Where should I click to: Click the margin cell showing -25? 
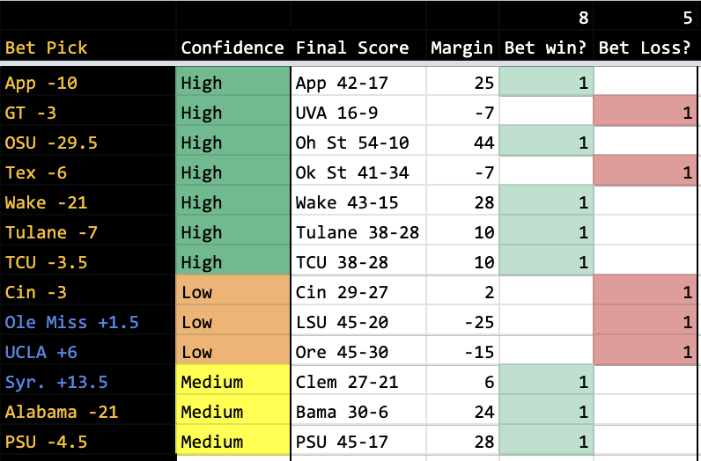[x=461, y=322]
